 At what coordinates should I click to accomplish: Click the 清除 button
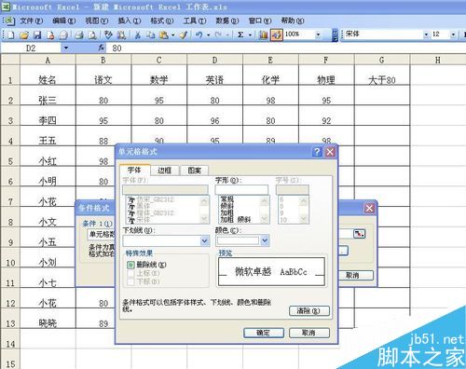(308, 311)
